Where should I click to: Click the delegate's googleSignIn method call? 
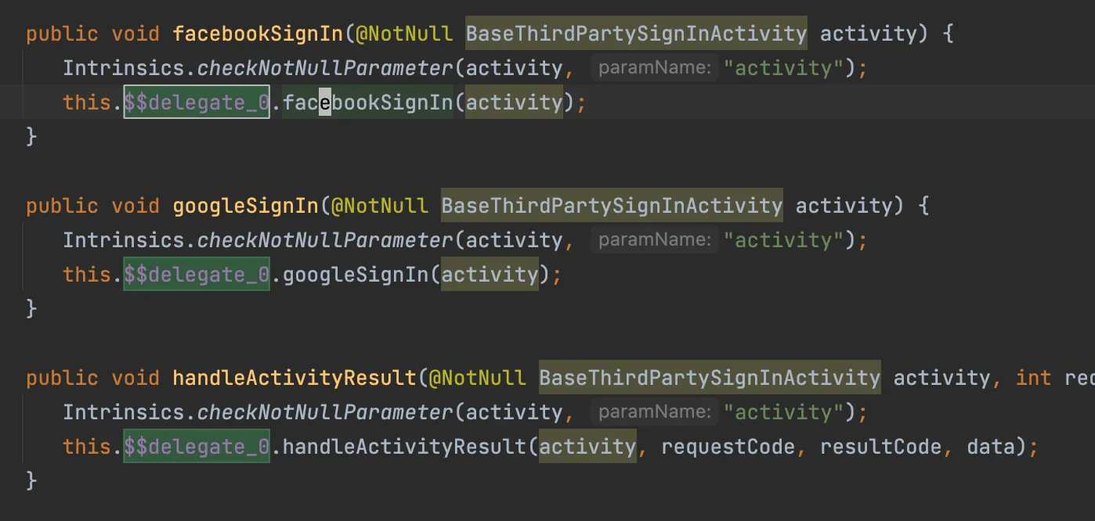click(x=355, y=275)
